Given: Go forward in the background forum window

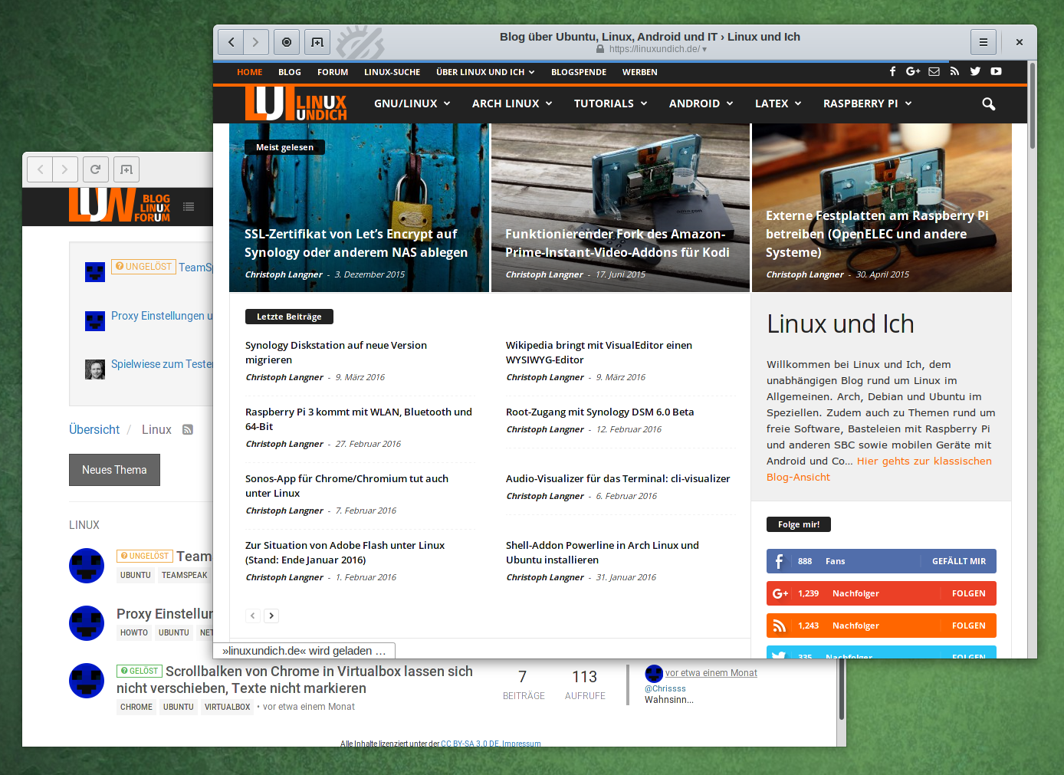Looking at the screenshot, I should (x=65, y=169).
